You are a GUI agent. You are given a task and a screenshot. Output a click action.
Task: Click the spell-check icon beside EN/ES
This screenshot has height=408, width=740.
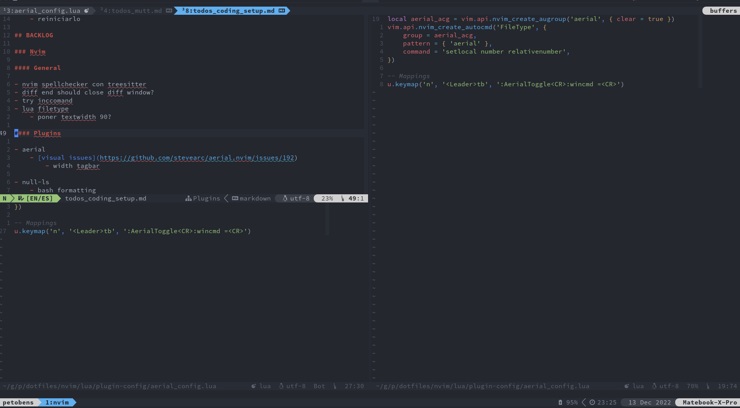[x=21, y=198]
